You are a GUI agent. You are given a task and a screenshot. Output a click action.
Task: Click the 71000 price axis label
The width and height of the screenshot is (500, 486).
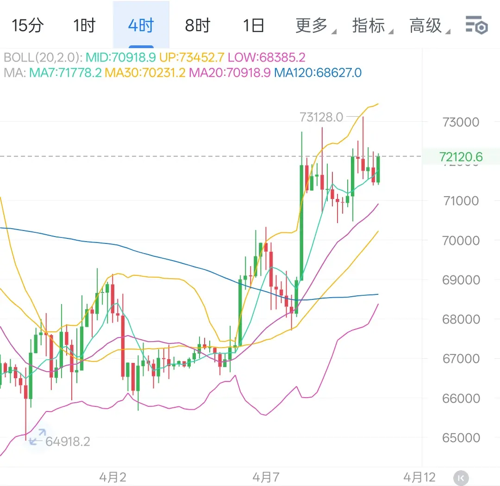[461, 201]
